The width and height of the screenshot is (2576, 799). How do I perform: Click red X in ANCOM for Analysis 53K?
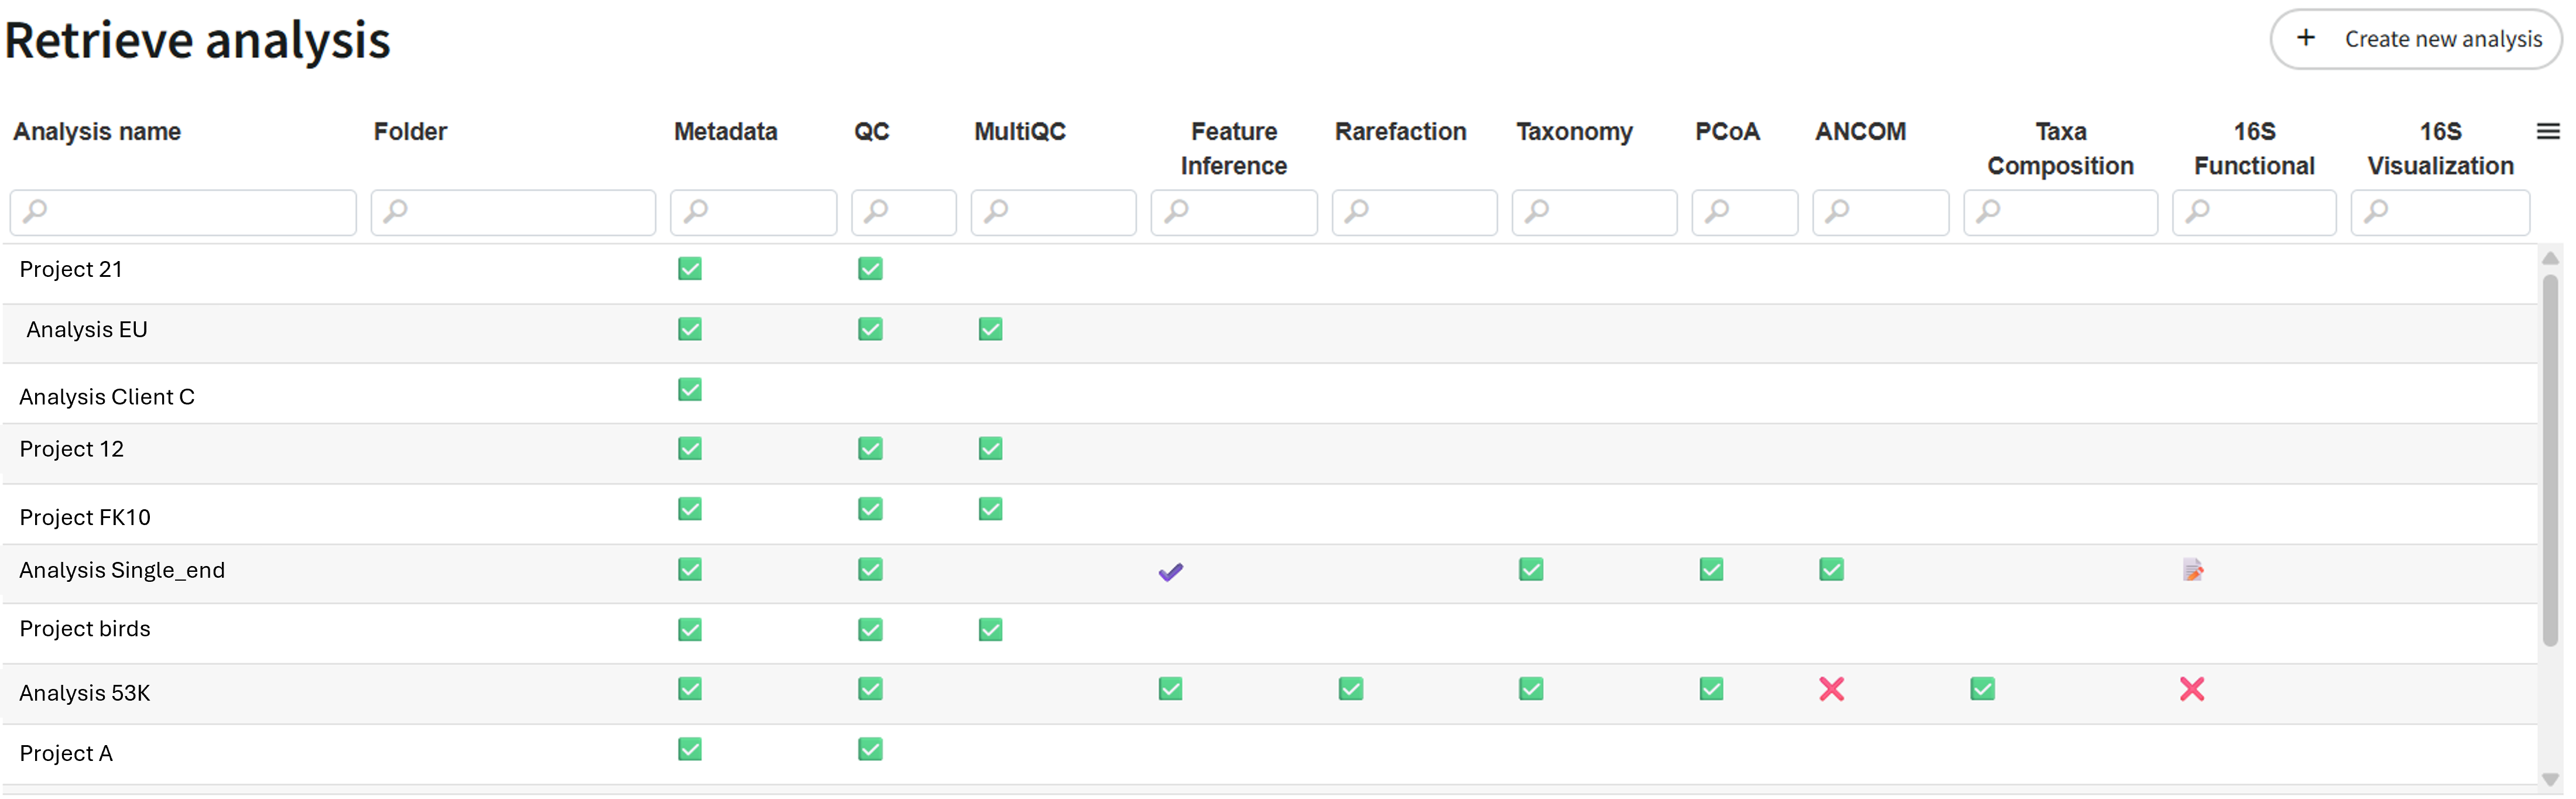[x=1831, y=689]
